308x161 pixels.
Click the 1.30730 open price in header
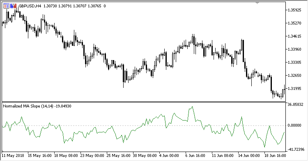click(x=50, y=6)
